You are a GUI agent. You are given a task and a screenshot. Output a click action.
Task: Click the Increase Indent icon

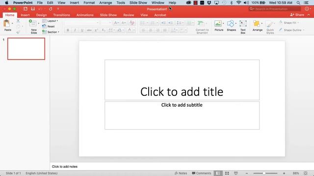(171, 23)
